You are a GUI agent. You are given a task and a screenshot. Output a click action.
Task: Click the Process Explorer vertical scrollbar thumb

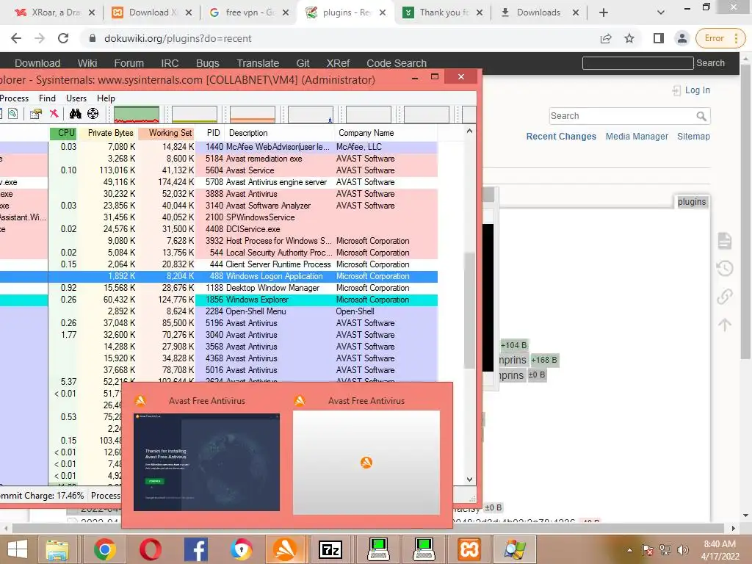pyautogui.click(x=469, y=311)
